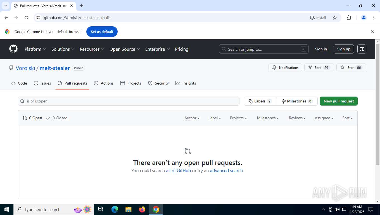Open Chrome Extensions puzzle icon
This screenshot has height=215, width=380.
349,18
